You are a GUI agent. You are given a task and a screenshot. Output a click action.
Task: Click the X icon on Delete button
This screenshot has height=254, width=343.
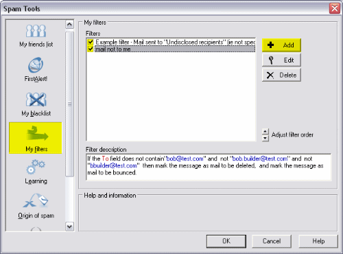tap(270, 75)
